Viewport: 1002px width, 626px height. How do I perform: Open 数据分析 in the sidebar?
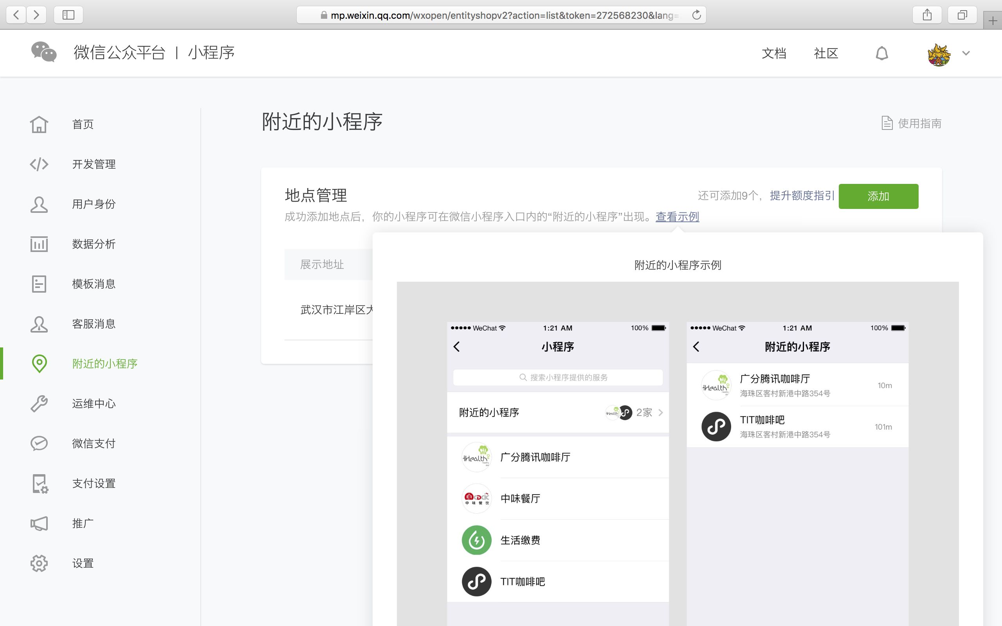pos(94,244)
